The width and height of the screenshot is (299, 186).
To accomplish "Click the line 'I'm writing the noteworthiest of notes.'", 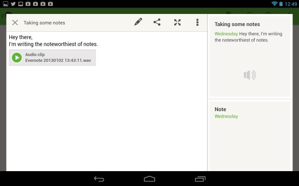I will point(53,44).
